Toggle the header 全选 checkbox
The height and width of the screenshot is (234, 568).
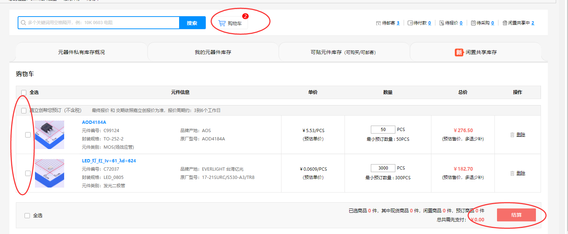(x=24, y=93)
